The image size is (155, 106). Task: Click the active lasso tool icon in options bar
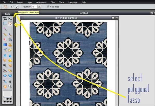click(x=5, y=7)
